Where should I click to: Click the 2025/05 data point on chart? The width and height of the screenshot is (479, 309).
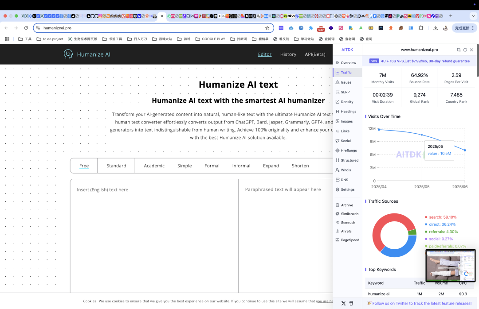point(422,135)
